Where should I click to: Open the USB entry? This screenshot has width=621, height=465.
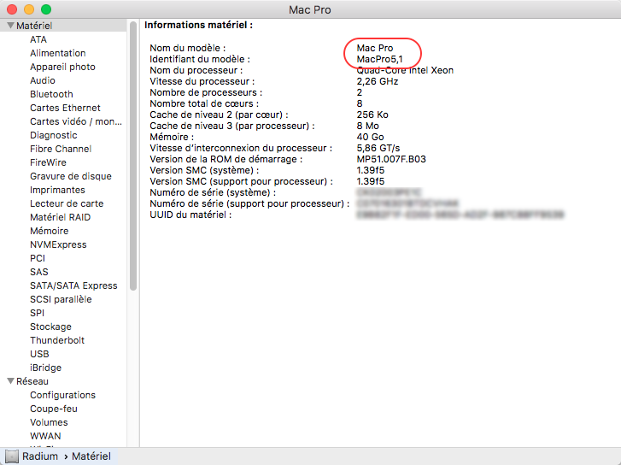tap(39, 354)
